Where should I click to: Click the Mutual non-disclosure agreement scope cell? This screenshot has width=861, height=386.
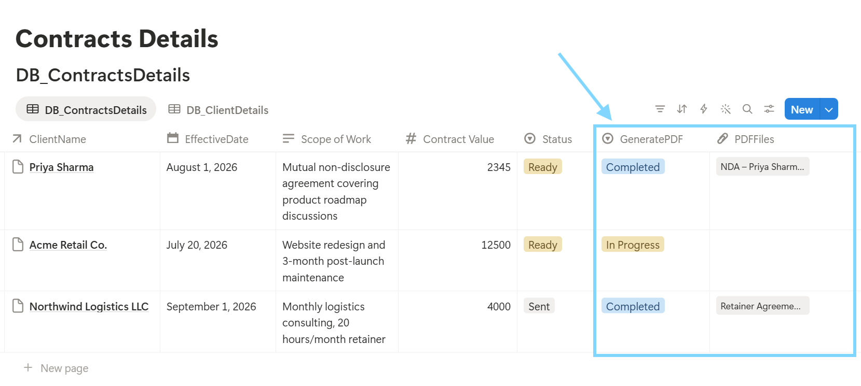point(336,191)
